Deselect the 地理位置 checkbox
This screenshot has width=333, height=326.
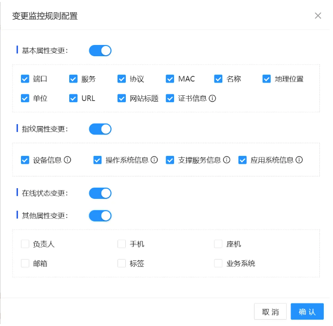click(x=267, y=79)
